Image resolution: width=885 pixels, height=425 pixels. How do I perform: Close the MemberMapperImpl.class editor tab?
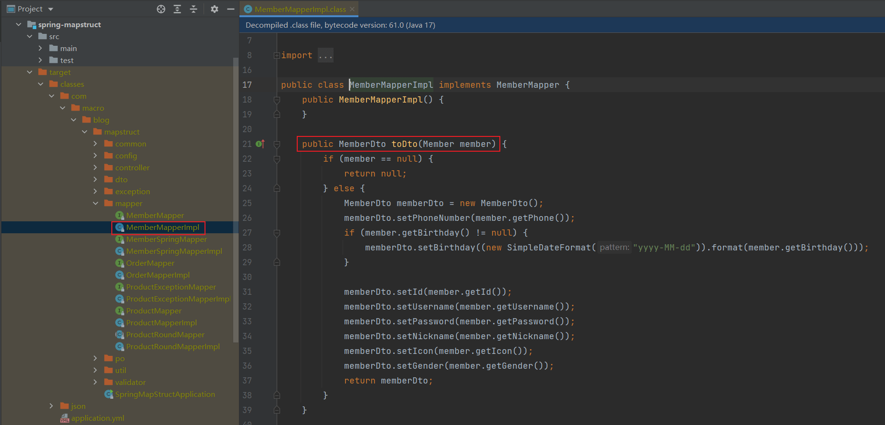[352, 9]
